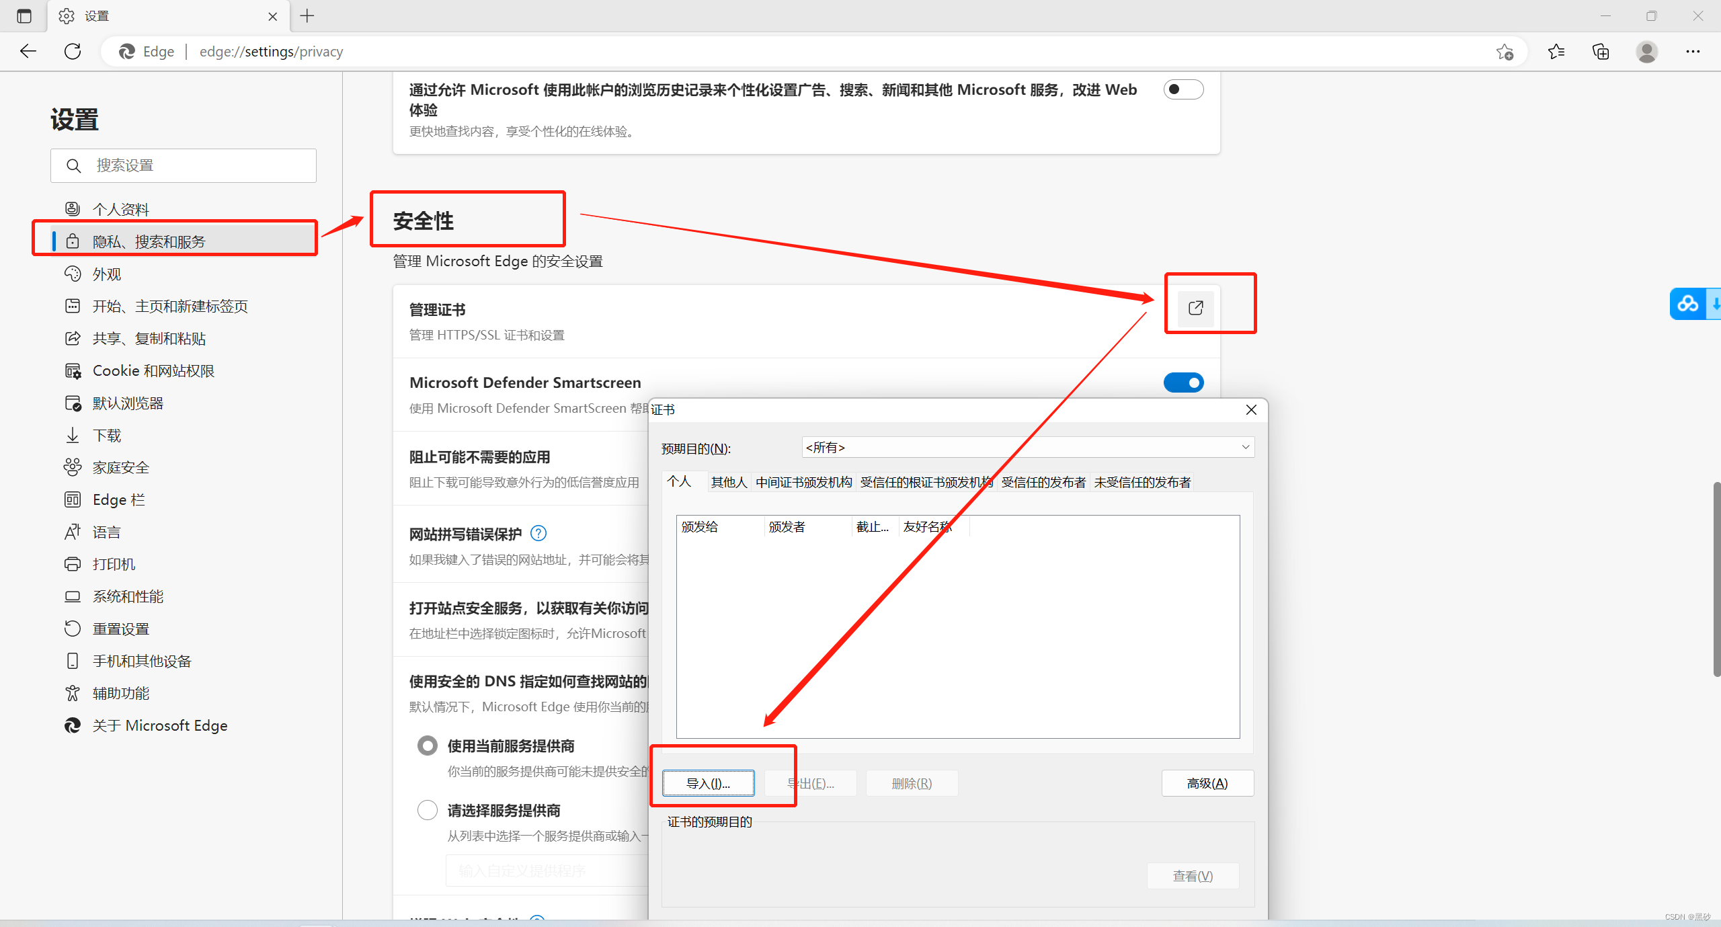Open the Favorites star list icon

click(x=1556, y=51)
